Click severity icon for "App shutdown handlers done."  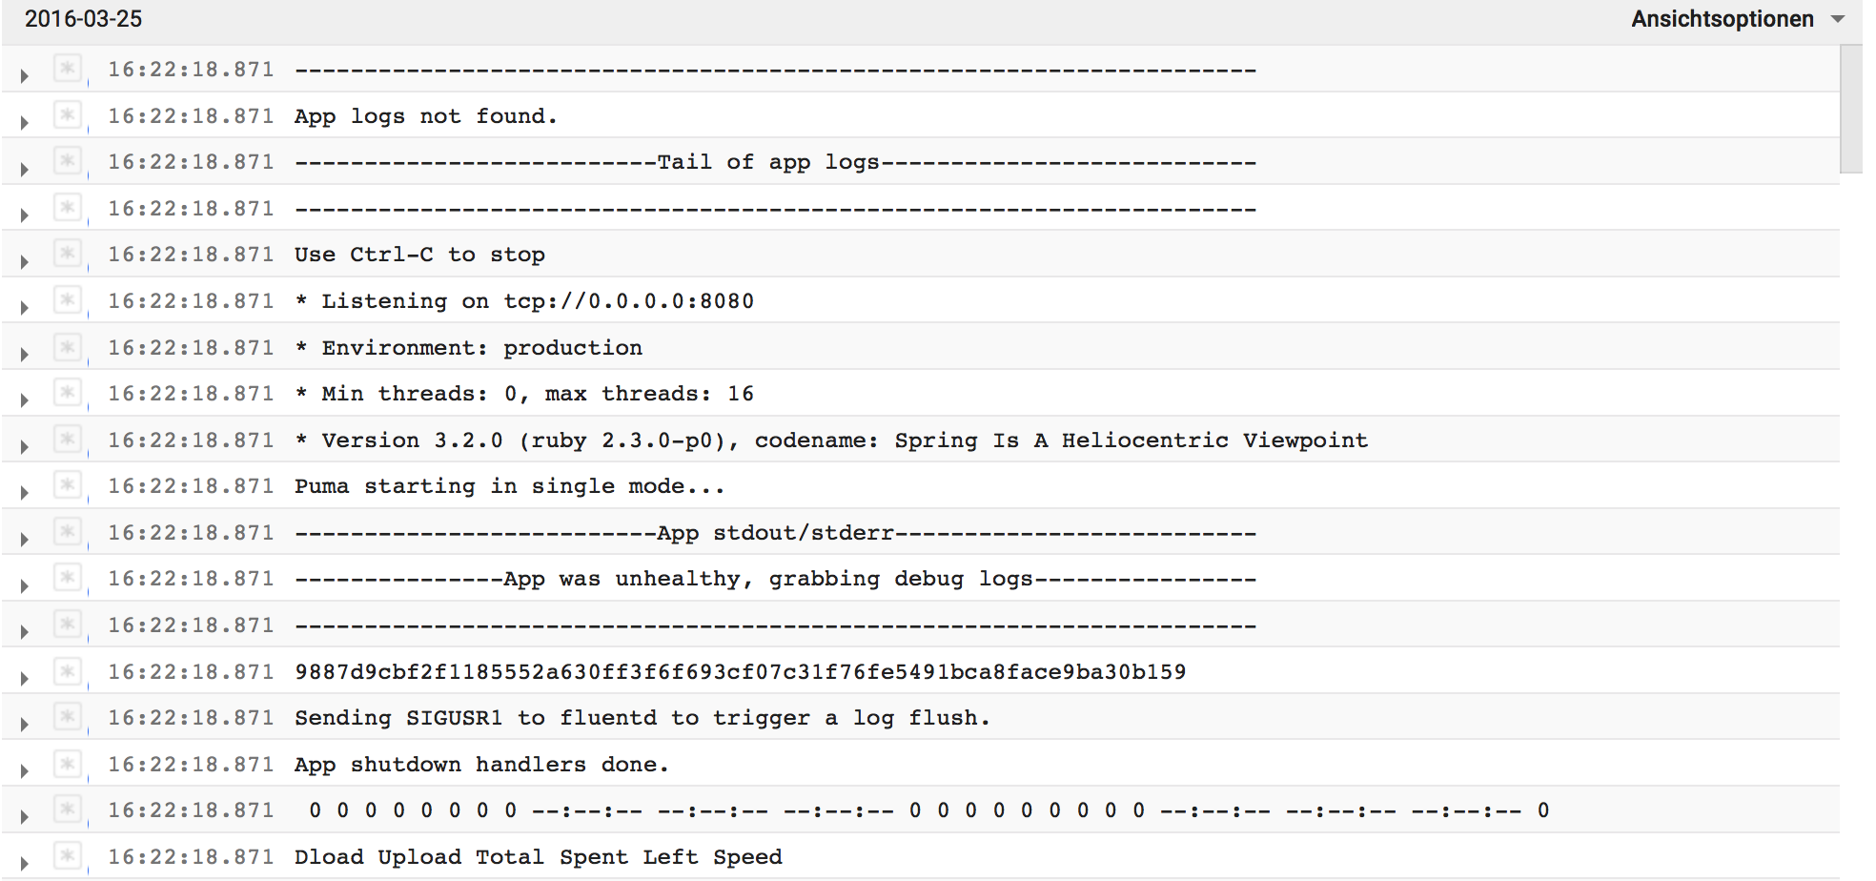pyautogui.click(x=67, y=765)
